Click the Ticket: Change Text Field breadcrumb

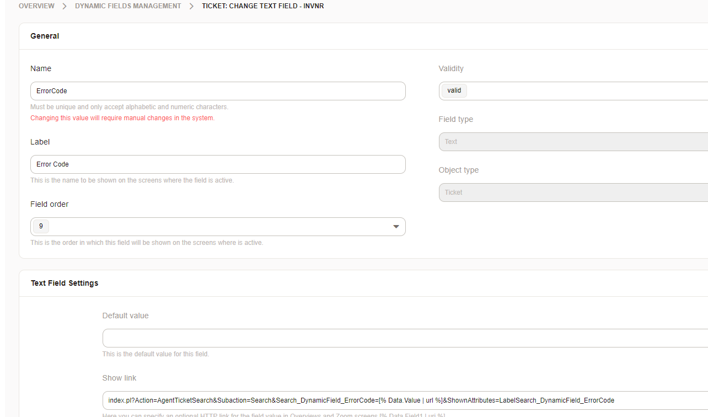coord(262,6)
